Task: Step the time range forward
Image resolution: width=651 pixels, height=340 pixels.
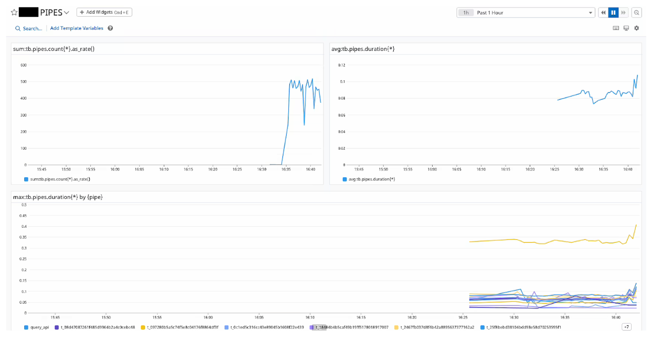Action: (623, 13)
